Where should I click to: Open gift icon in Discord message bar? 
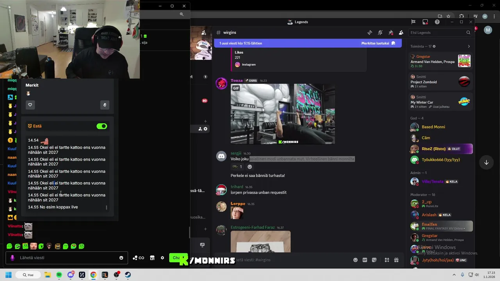[x=396, y=260]
